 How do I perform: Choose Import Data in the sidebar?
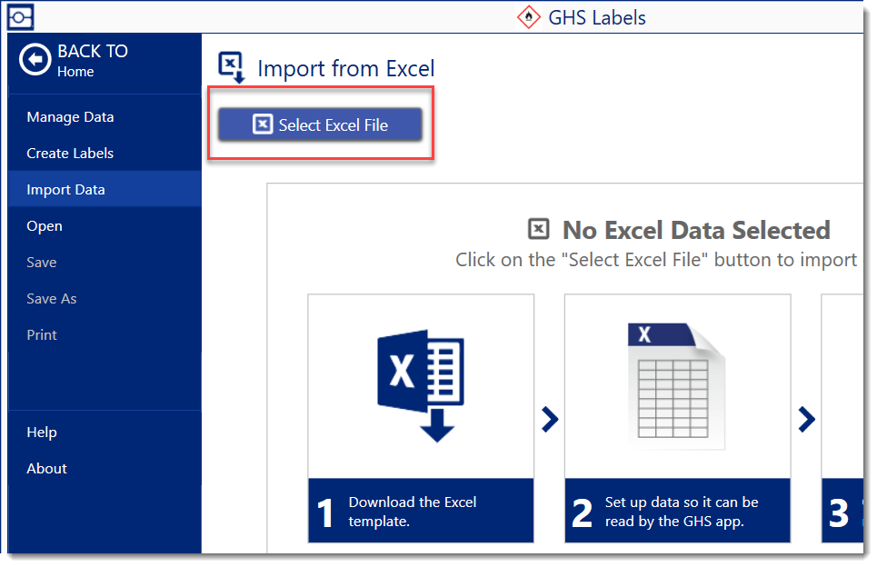pos(65,190)
